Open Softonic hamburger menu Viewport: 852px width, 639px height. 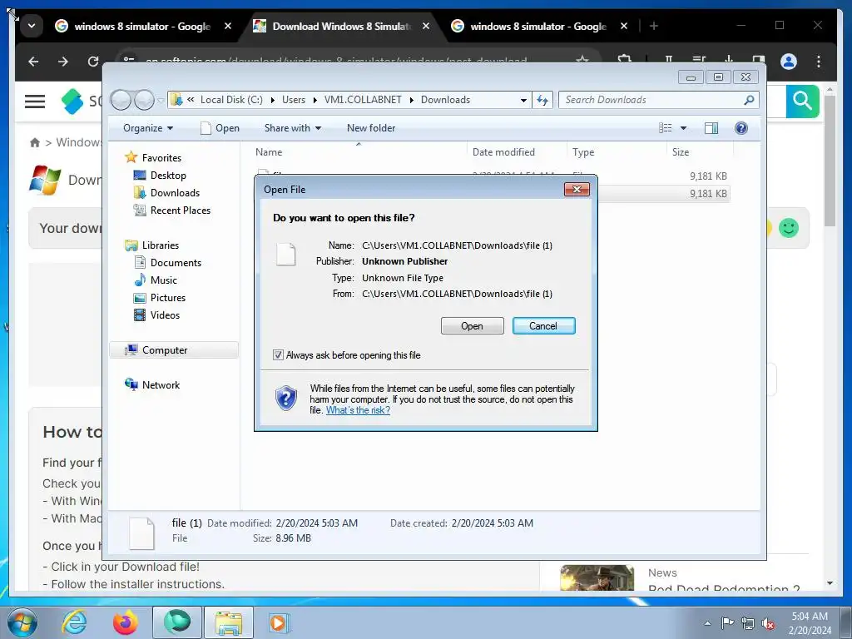tap(35, 101)
